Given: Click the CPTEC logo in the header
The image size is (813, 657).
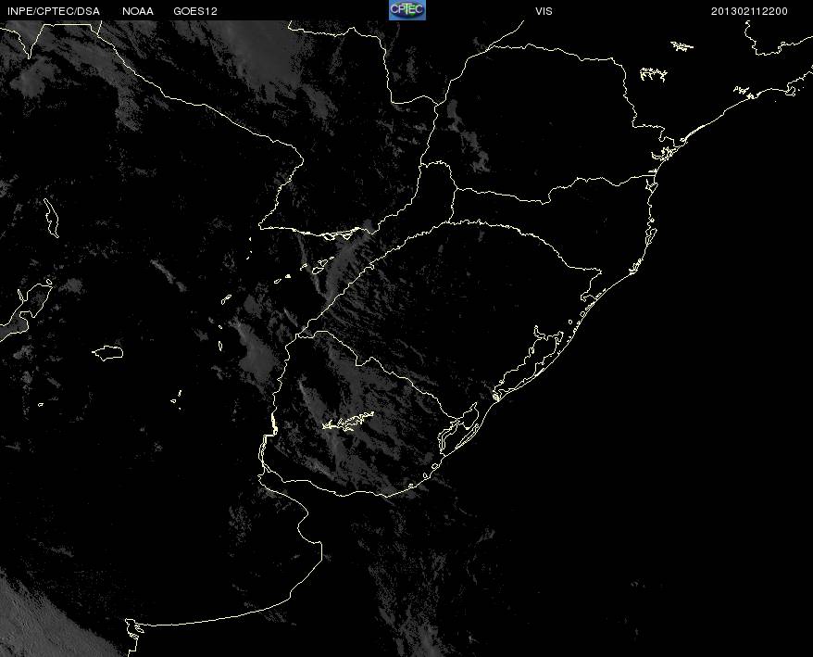Looking at the screenshot, I should pyautogui.click(x=407, y=10).
